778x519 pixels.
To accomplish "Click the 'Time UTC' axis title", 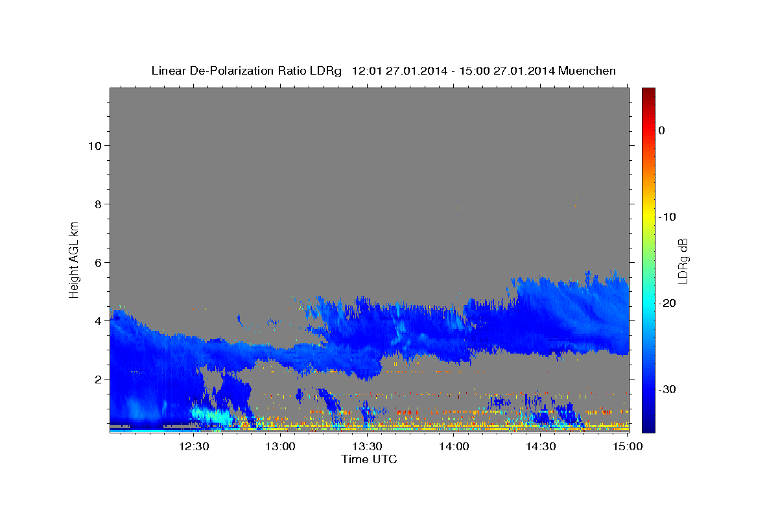I will tap(369, 459).
